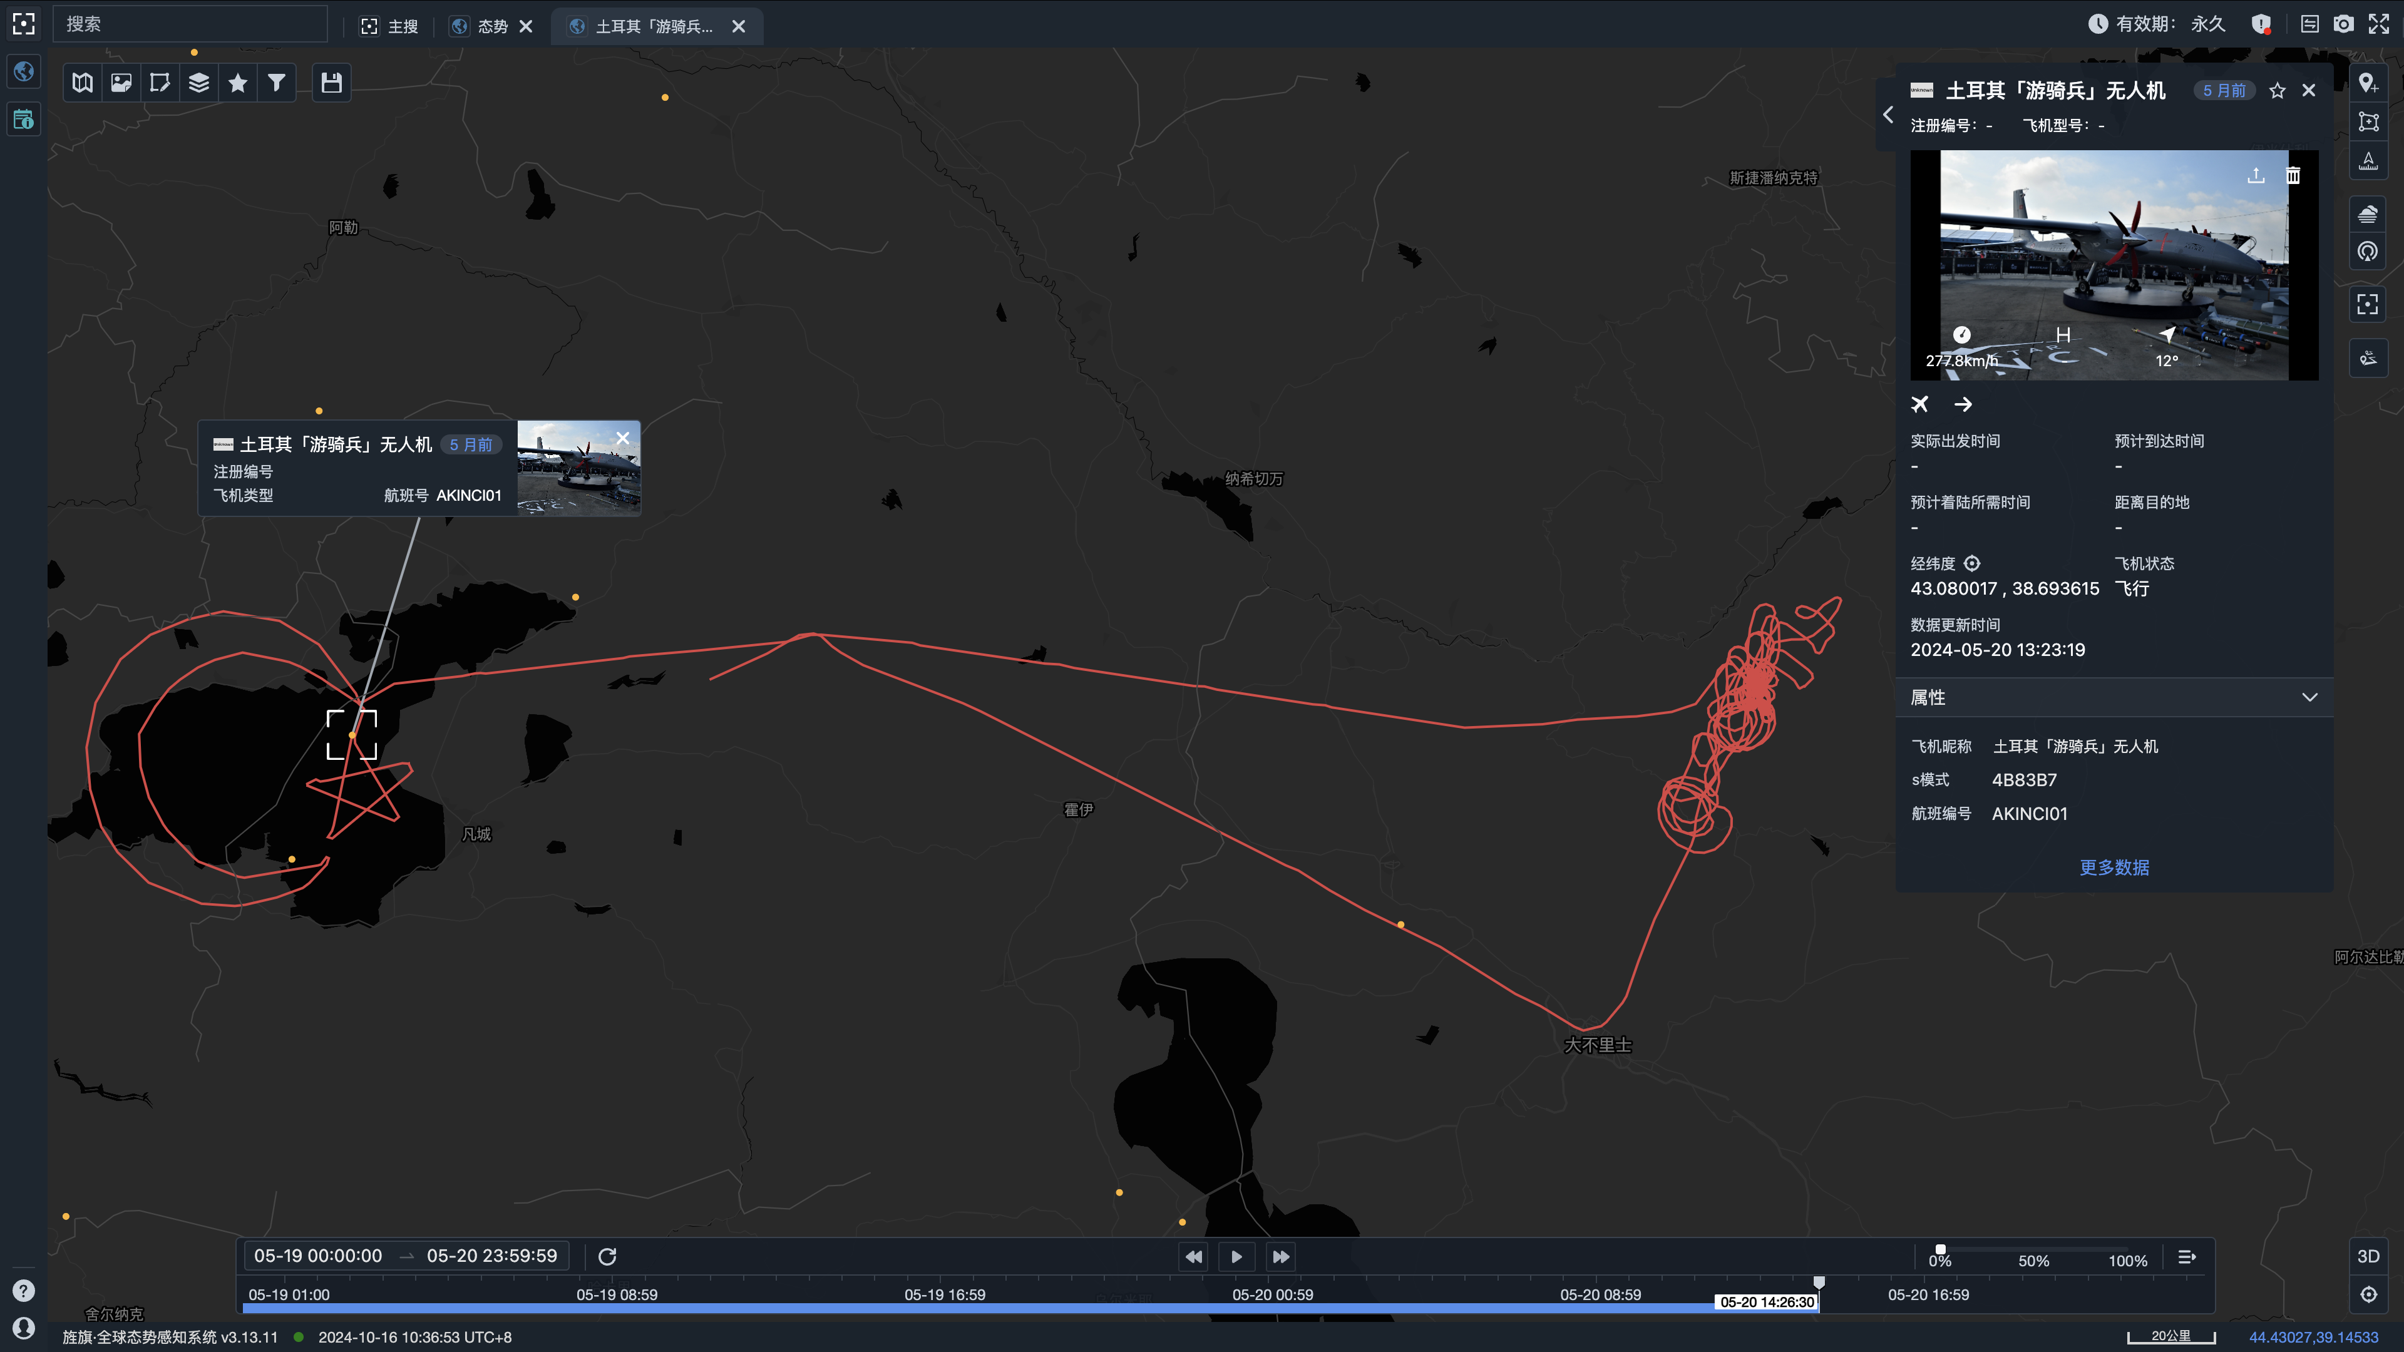Collapse the 属性 section chevron
Screen dimensions: 2404x1352
(2309, 697)
